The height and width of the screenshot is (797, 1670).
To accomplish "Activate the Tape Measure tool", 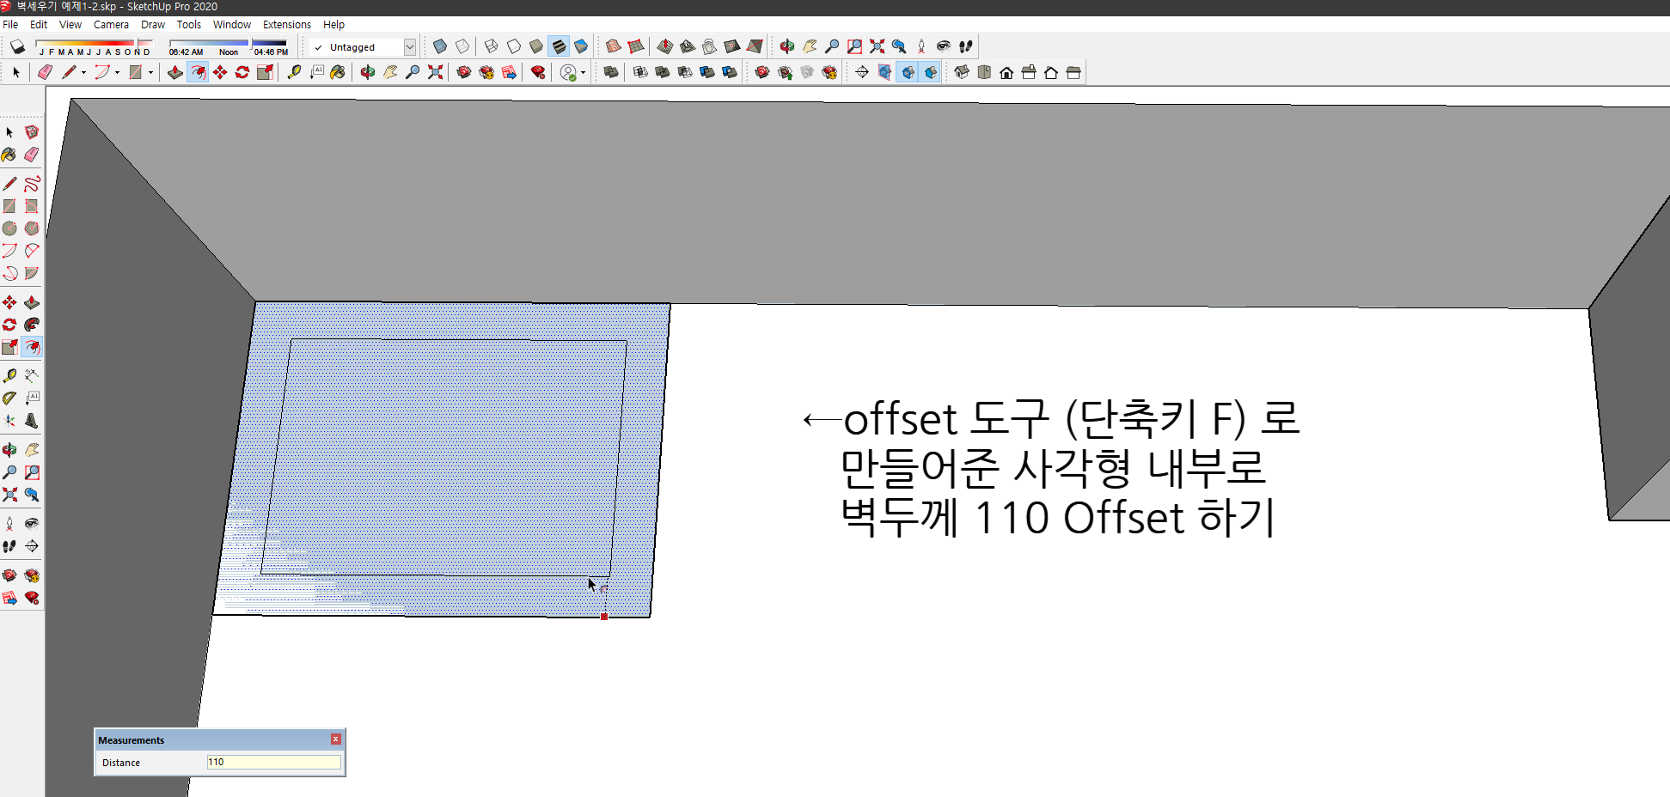I will click(9, 374).
